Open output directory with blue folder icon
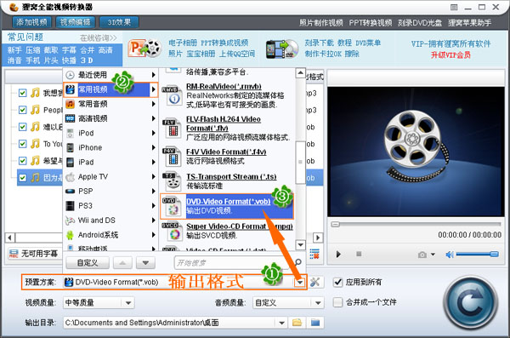This screenshot has width=510, height=338. 315,323
